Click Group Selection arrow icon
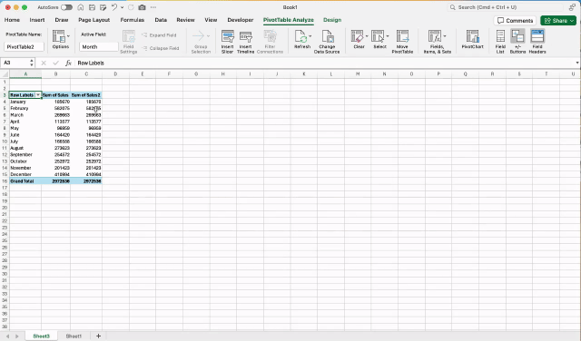 pos(199,36)
